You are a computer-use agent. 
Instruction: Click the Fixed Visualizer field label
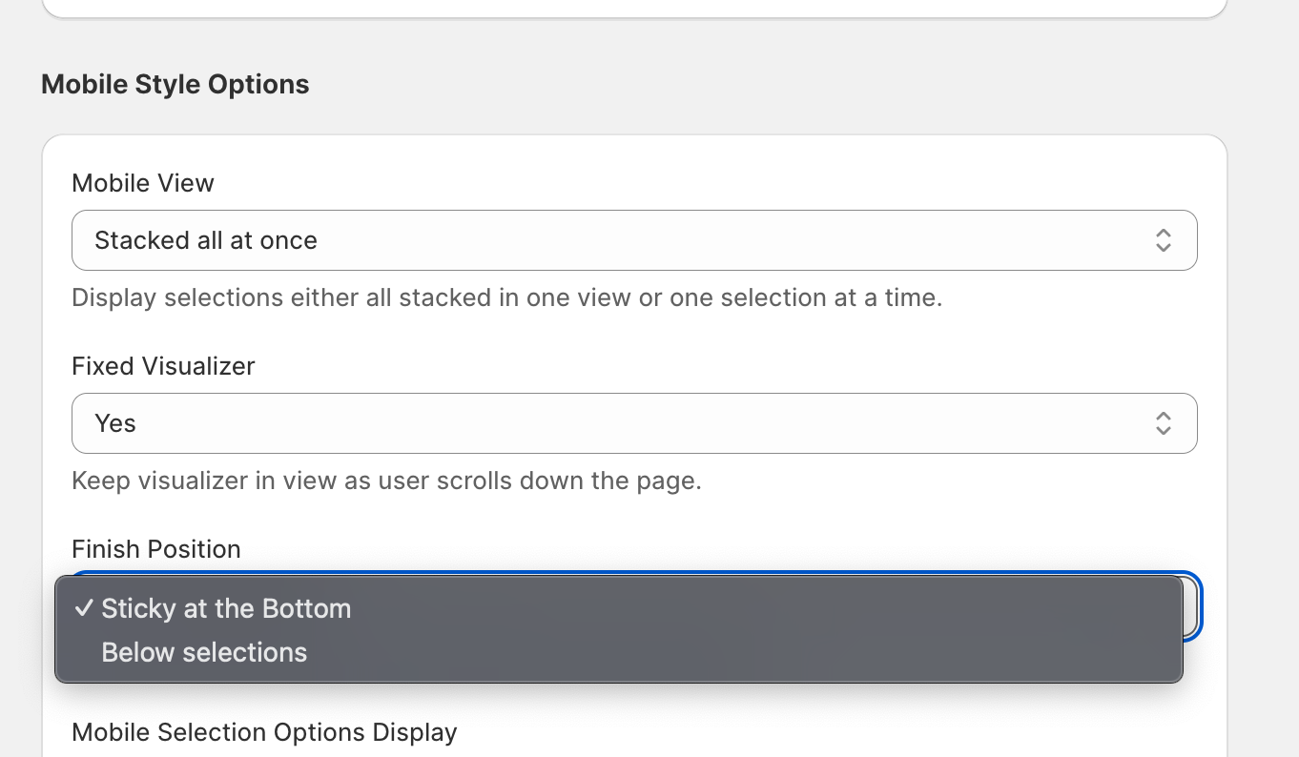point(163,366)
